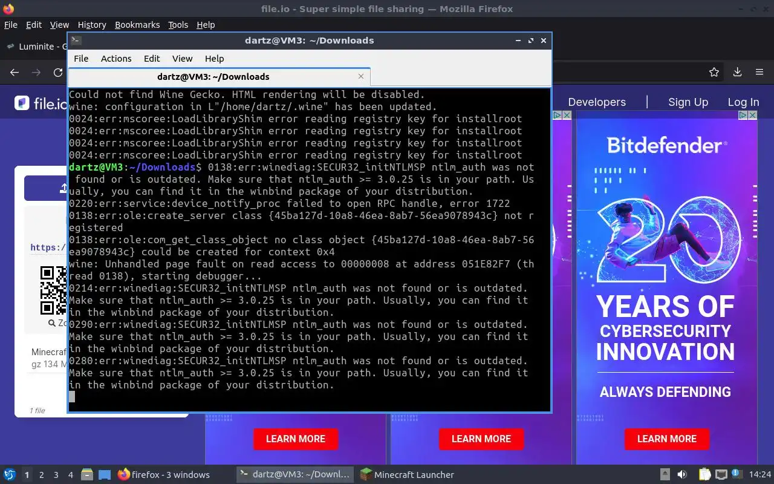
Task: Bookmark this page with the star icon
Action: [714, 72]
